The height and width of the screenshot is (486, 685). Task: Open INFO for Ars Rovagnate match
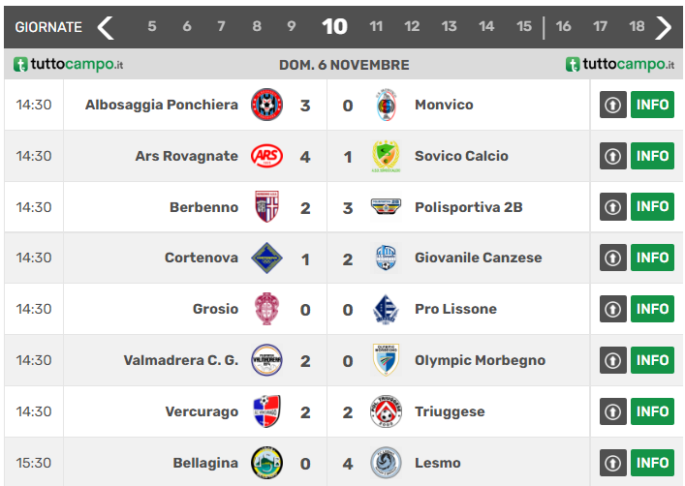652,156
